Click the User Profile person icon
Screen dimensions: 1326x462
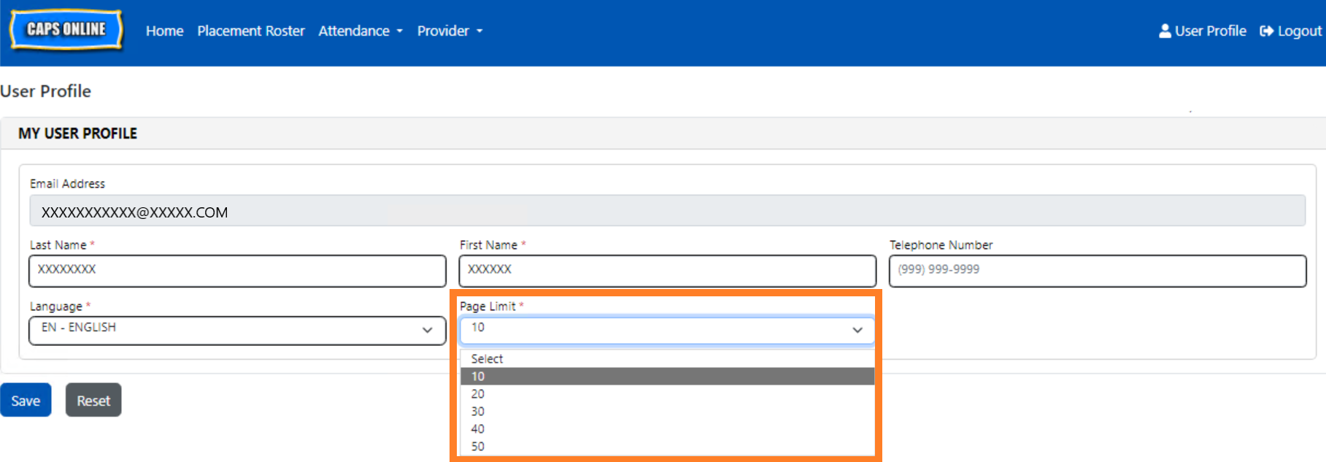(1165, 31)
